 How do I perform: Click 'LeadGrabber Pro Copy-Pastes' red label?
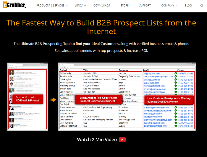click(x=98, y=99)
